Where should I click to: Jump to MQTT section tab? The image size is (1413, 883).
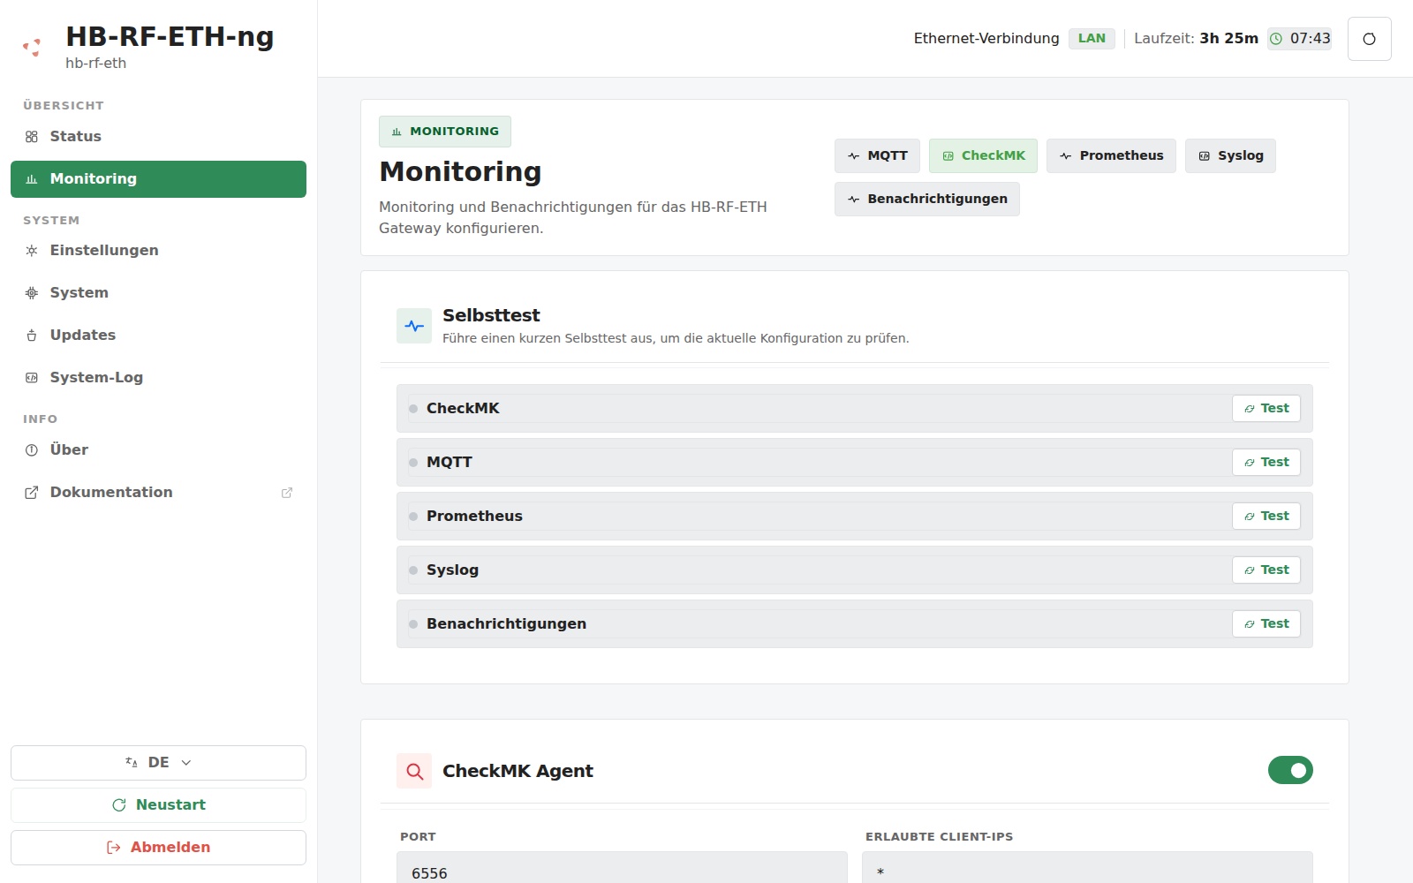coord(878,156)
